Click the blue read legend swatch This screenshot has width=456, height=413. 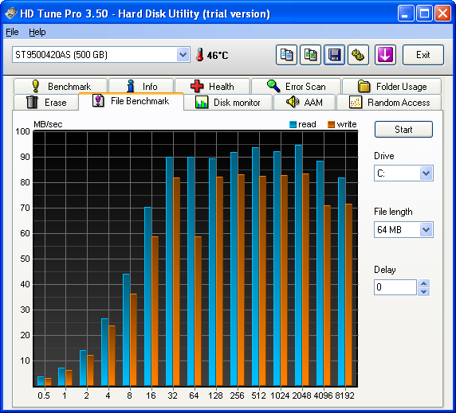click(293, 124)
